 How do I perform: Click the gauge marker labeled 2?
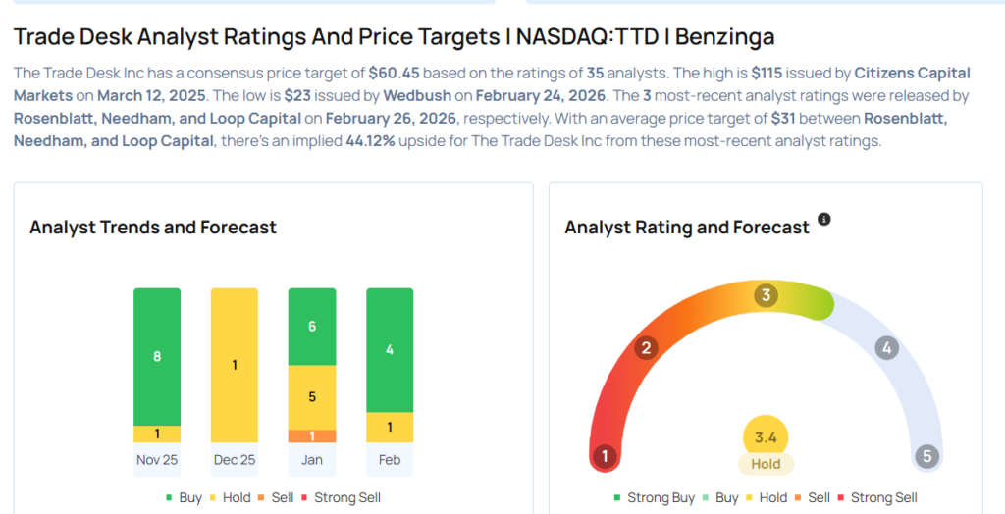click(x=646, y=347)
